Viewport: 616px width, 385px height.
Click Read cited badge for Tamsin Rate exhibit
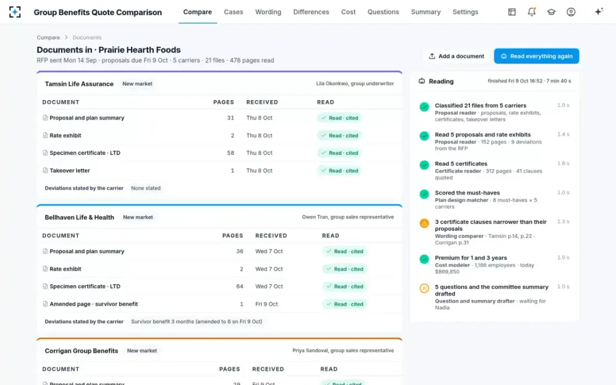click(x=339, y=136)
